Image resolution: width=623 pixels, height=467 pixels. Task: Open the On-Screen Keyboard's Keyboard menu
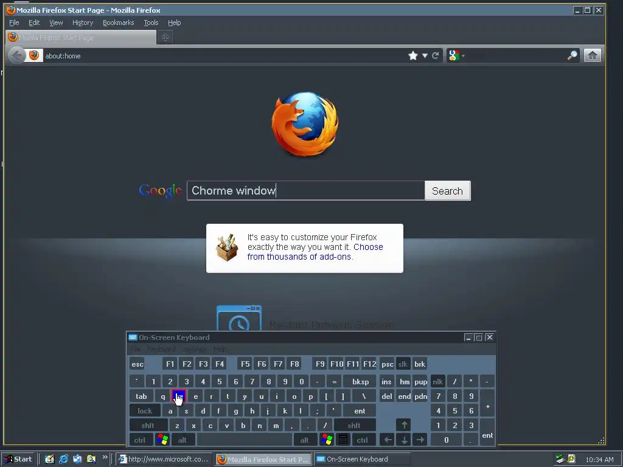pyautogui.click(x=161, y=349)
